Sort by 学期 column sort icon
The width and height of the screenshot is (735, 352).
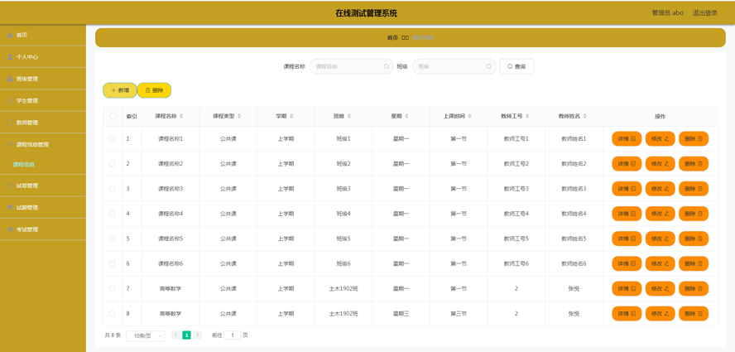(291, 117)
